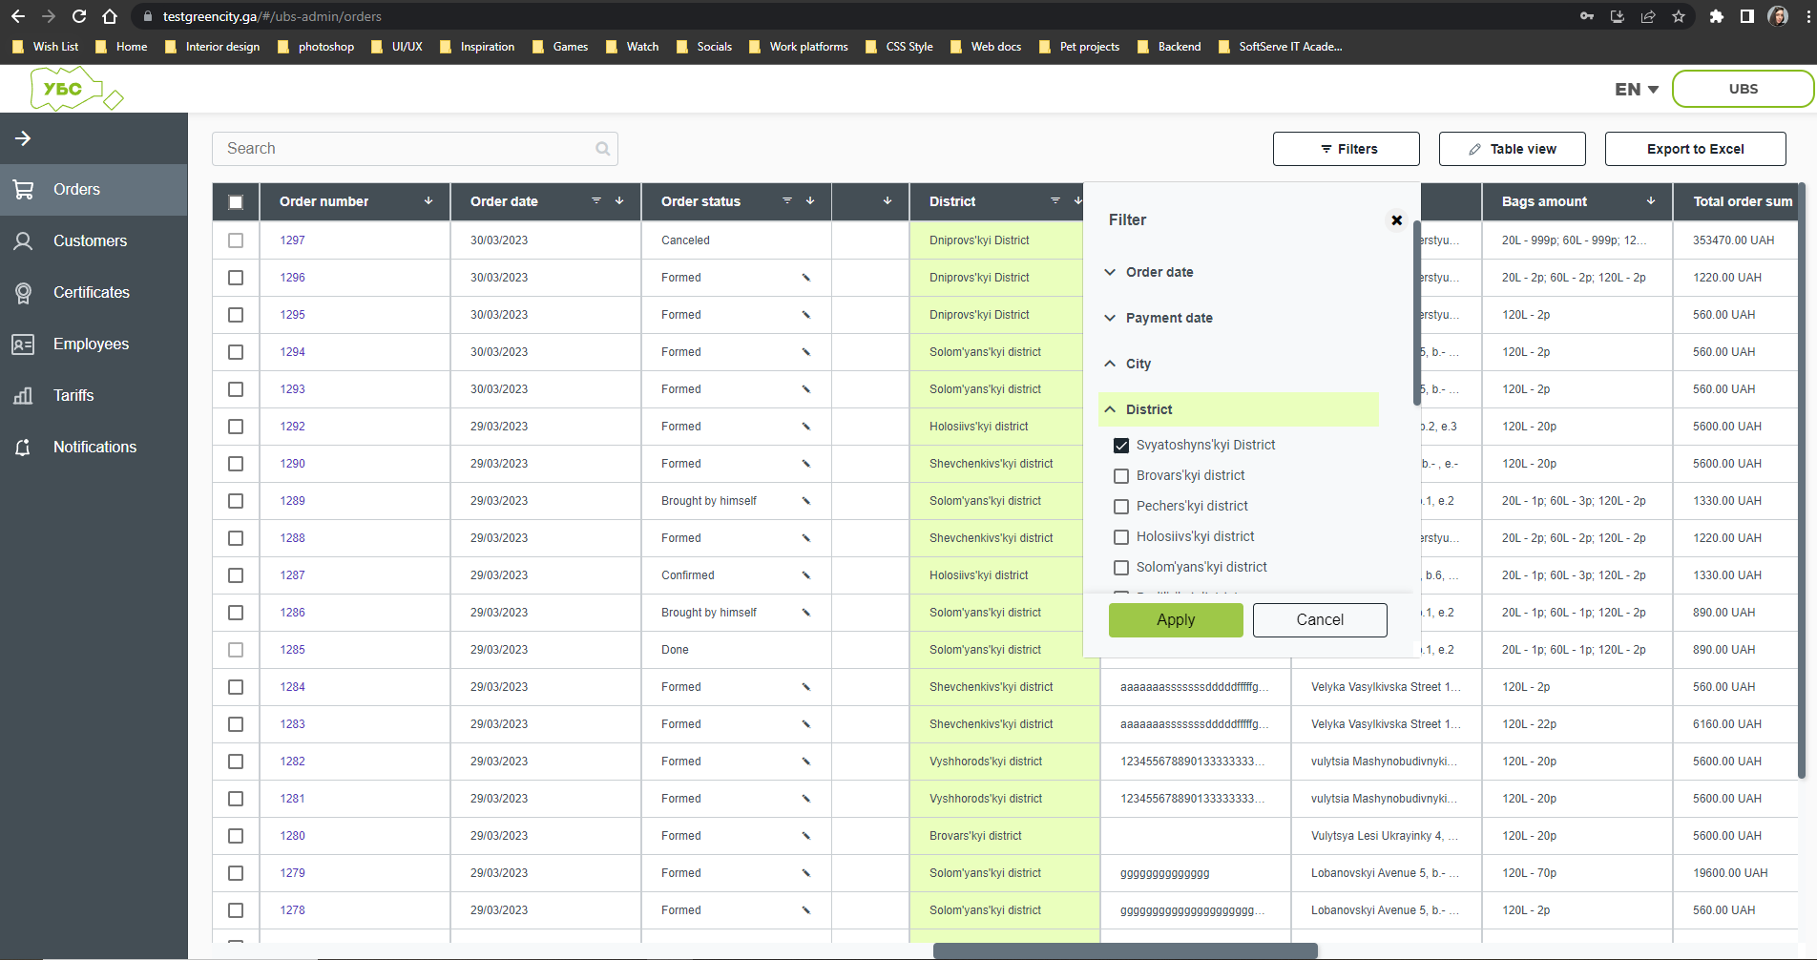Viewport: 1817px width, 960px height.
Task: Open Tariffs using the bar chart icon
Action: tap(23, 395)
